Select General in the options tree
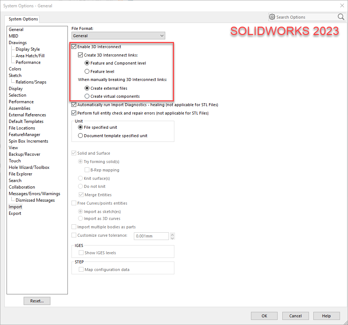 16,30
